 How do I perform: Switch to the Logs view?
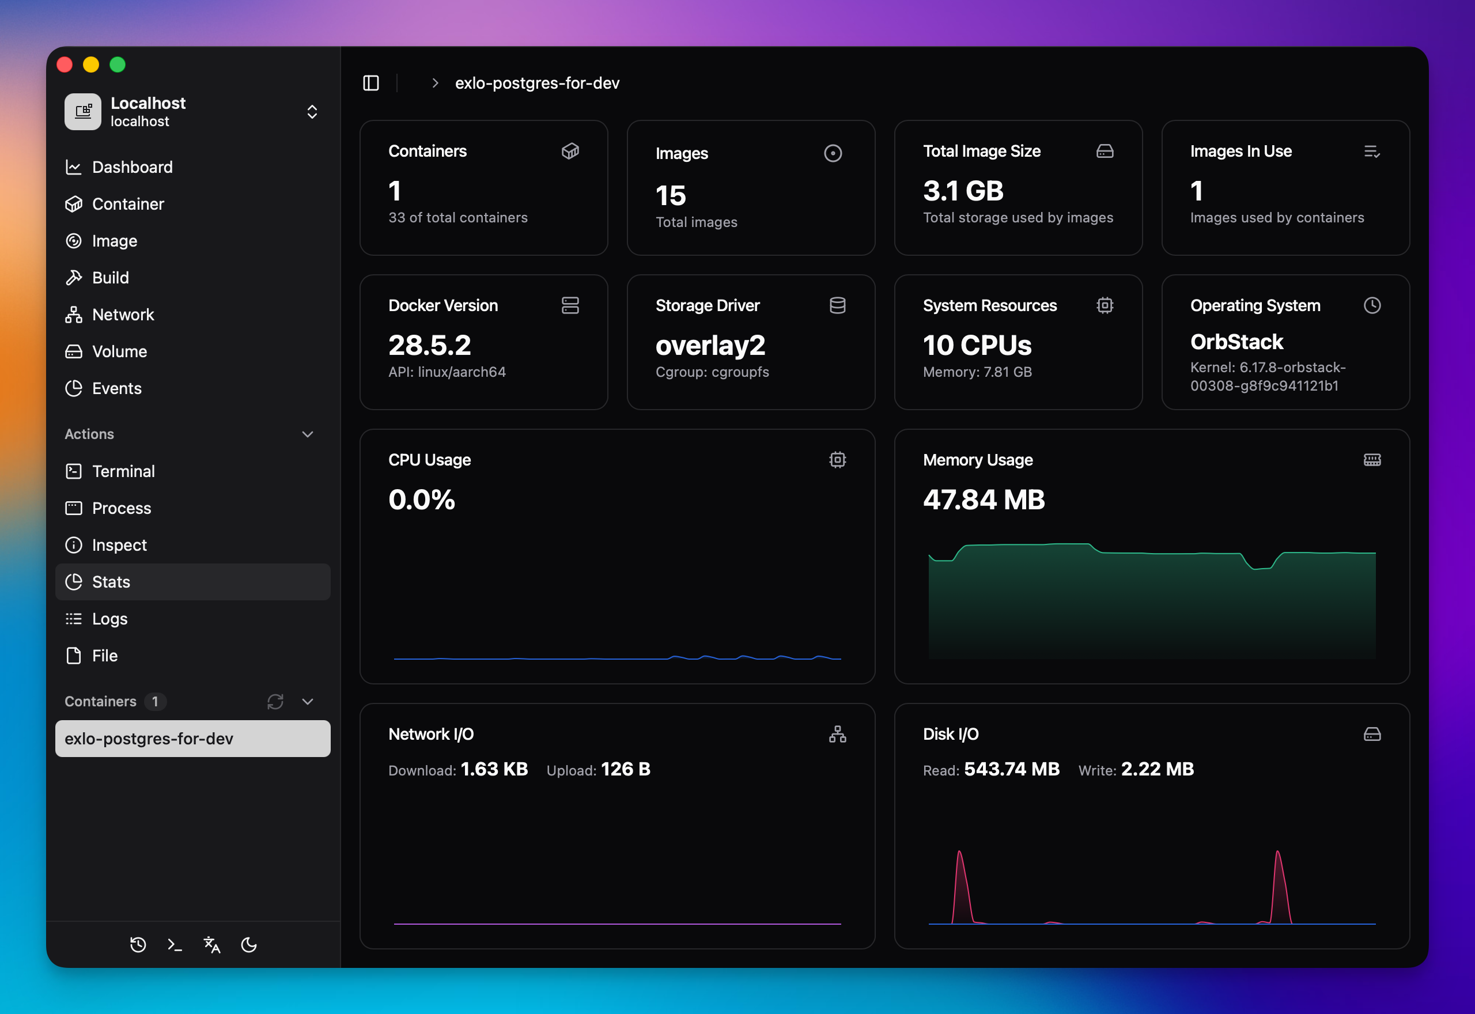[x=109, y=618]
